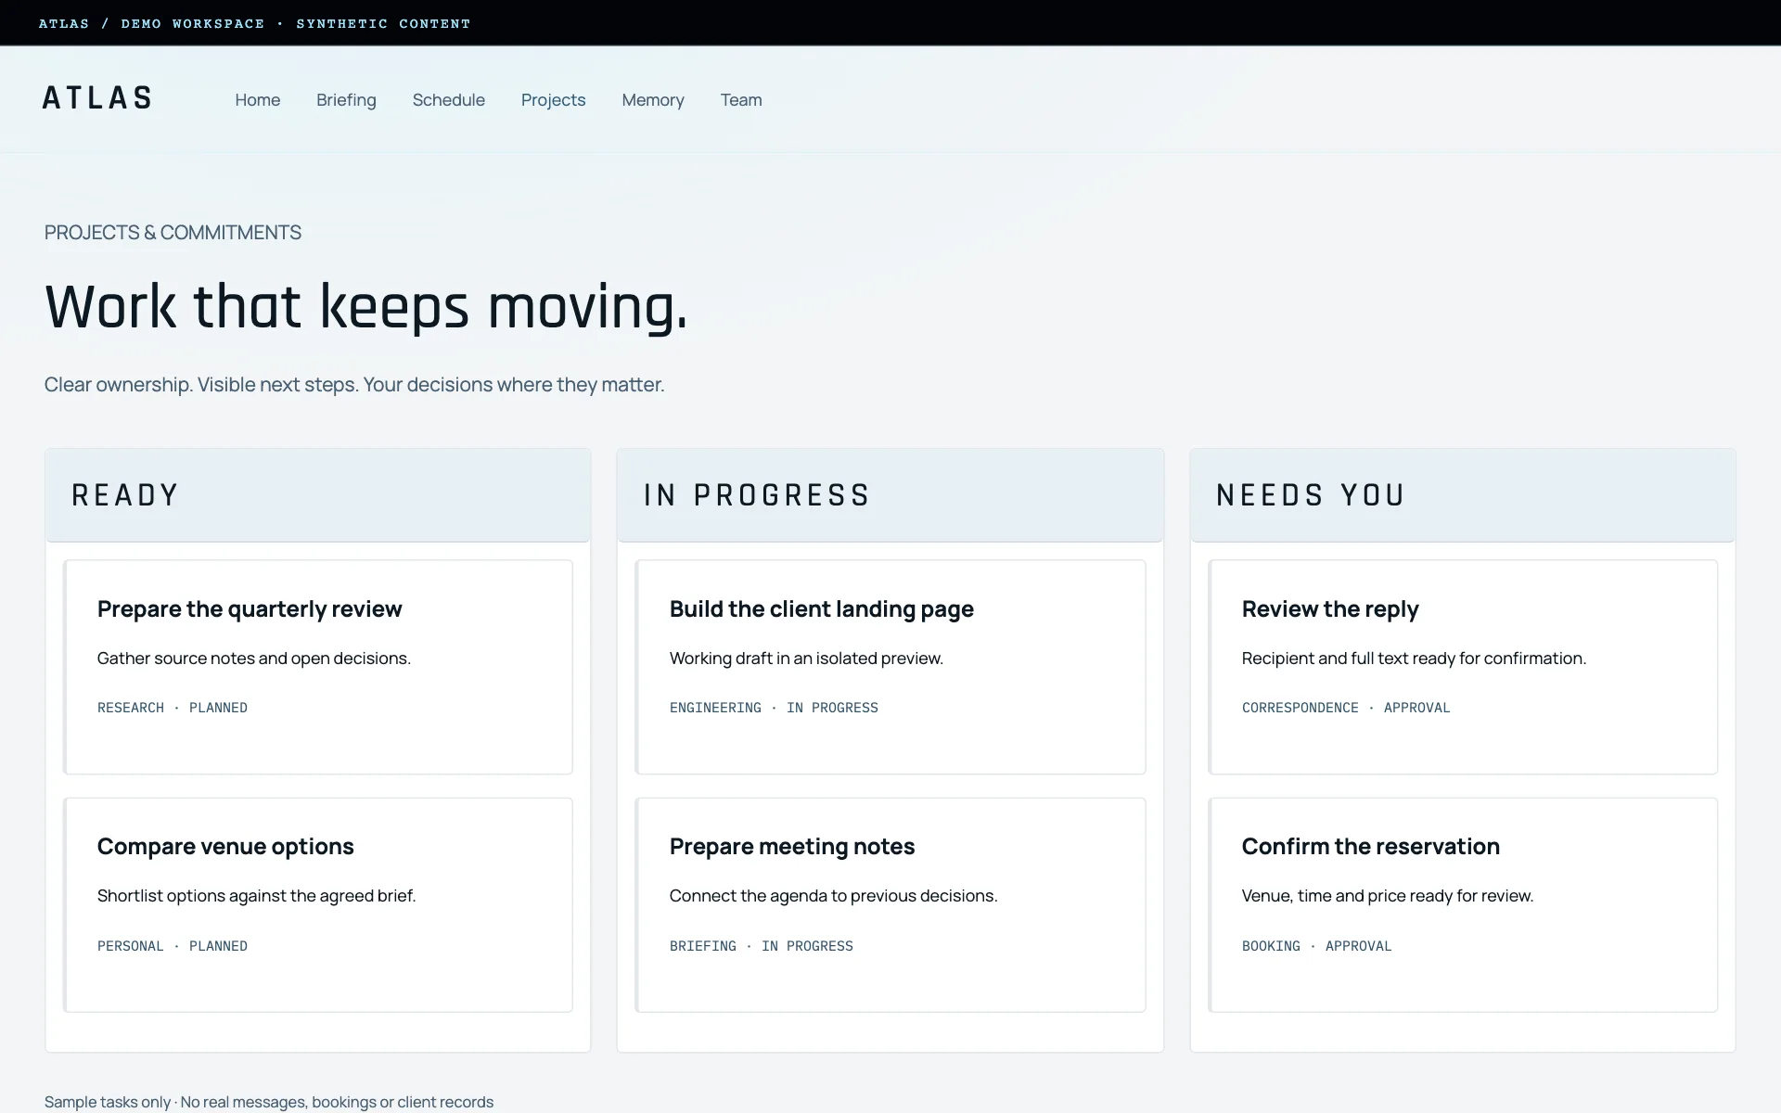
Task: Open the 'Prepare meeting notes' card
Action: [890, 904]
